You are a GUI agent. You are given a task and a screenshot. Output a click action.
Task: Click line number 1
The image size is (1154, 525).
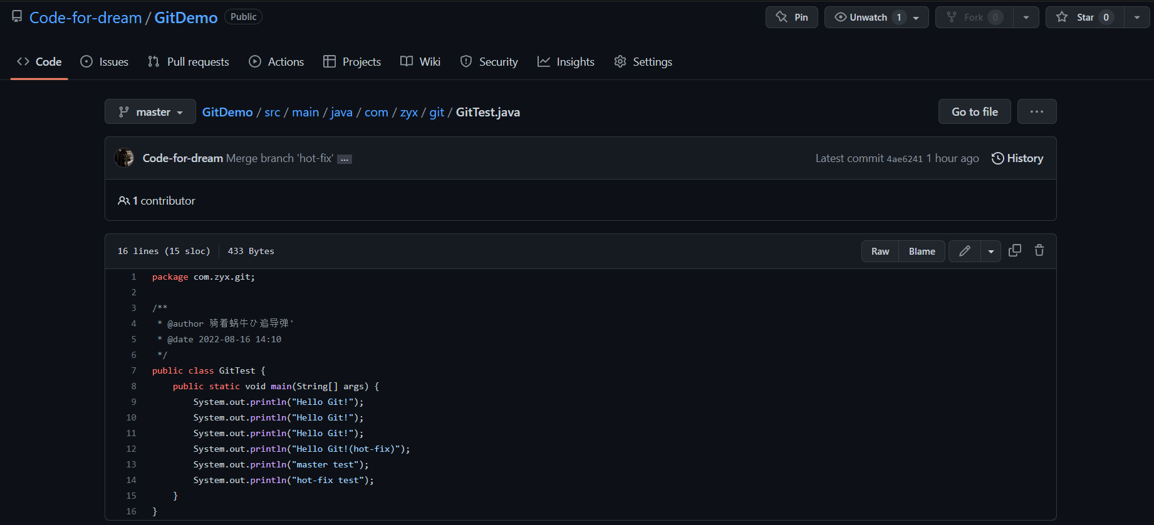click(133, 277)
